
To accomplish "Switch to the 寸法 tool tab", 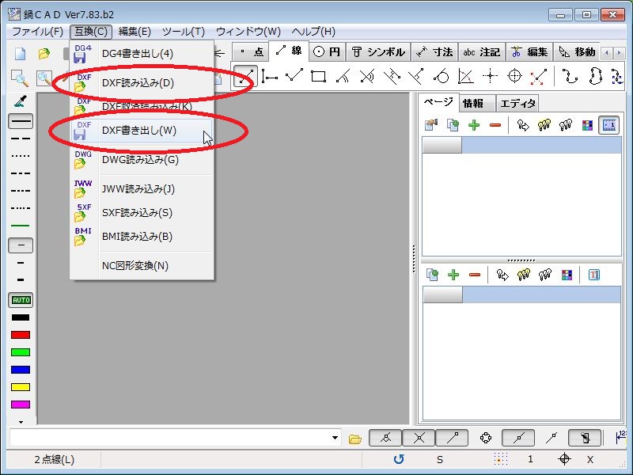I will pyautogui.click(x=434, y=52).
